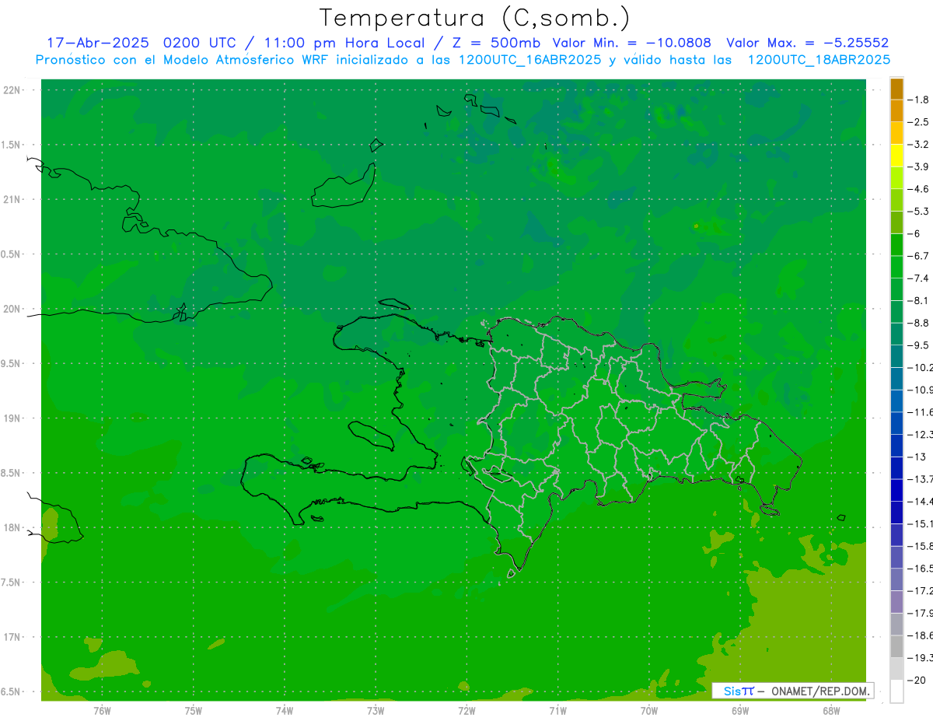Screen dimensions: 933x721
Task: Pick the purple swatch between -17.2 and -17.9
Action: 896,601
